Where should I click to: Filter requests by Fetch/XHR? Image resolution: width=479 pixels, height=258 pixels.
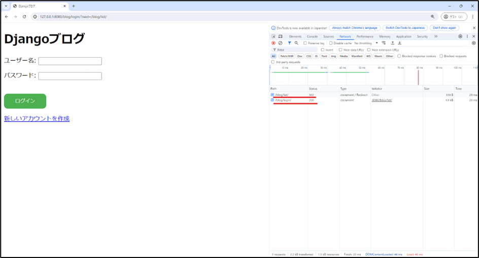point(287,56)
